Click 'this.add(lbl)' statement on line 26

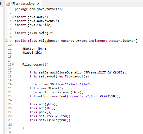tap(42, 108)
